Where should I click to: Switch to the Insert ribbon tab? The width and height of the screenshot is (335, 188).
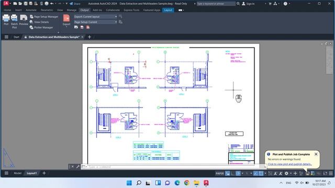tap(18, 10)
